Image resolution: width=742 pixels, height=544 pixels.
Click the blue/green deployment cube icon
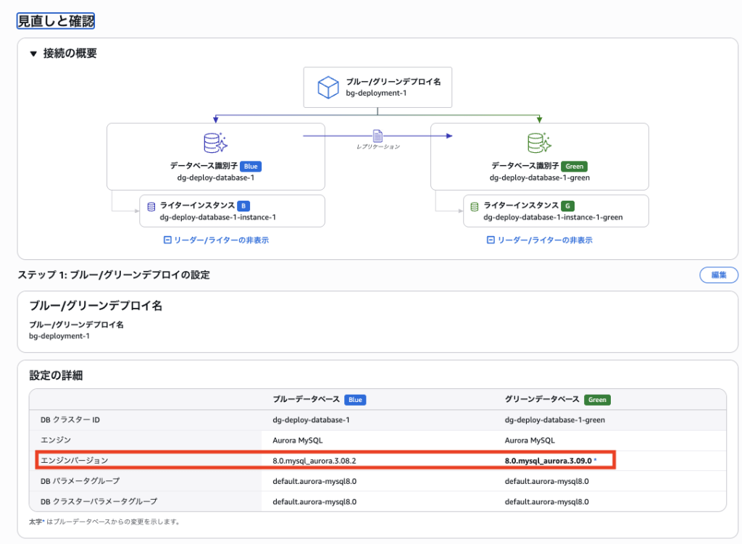click(x=328, y=88)
